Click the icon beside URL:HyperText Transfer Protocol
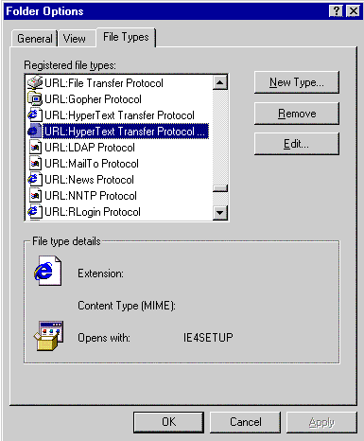The image size is (364, 441). tap(35, 115)
